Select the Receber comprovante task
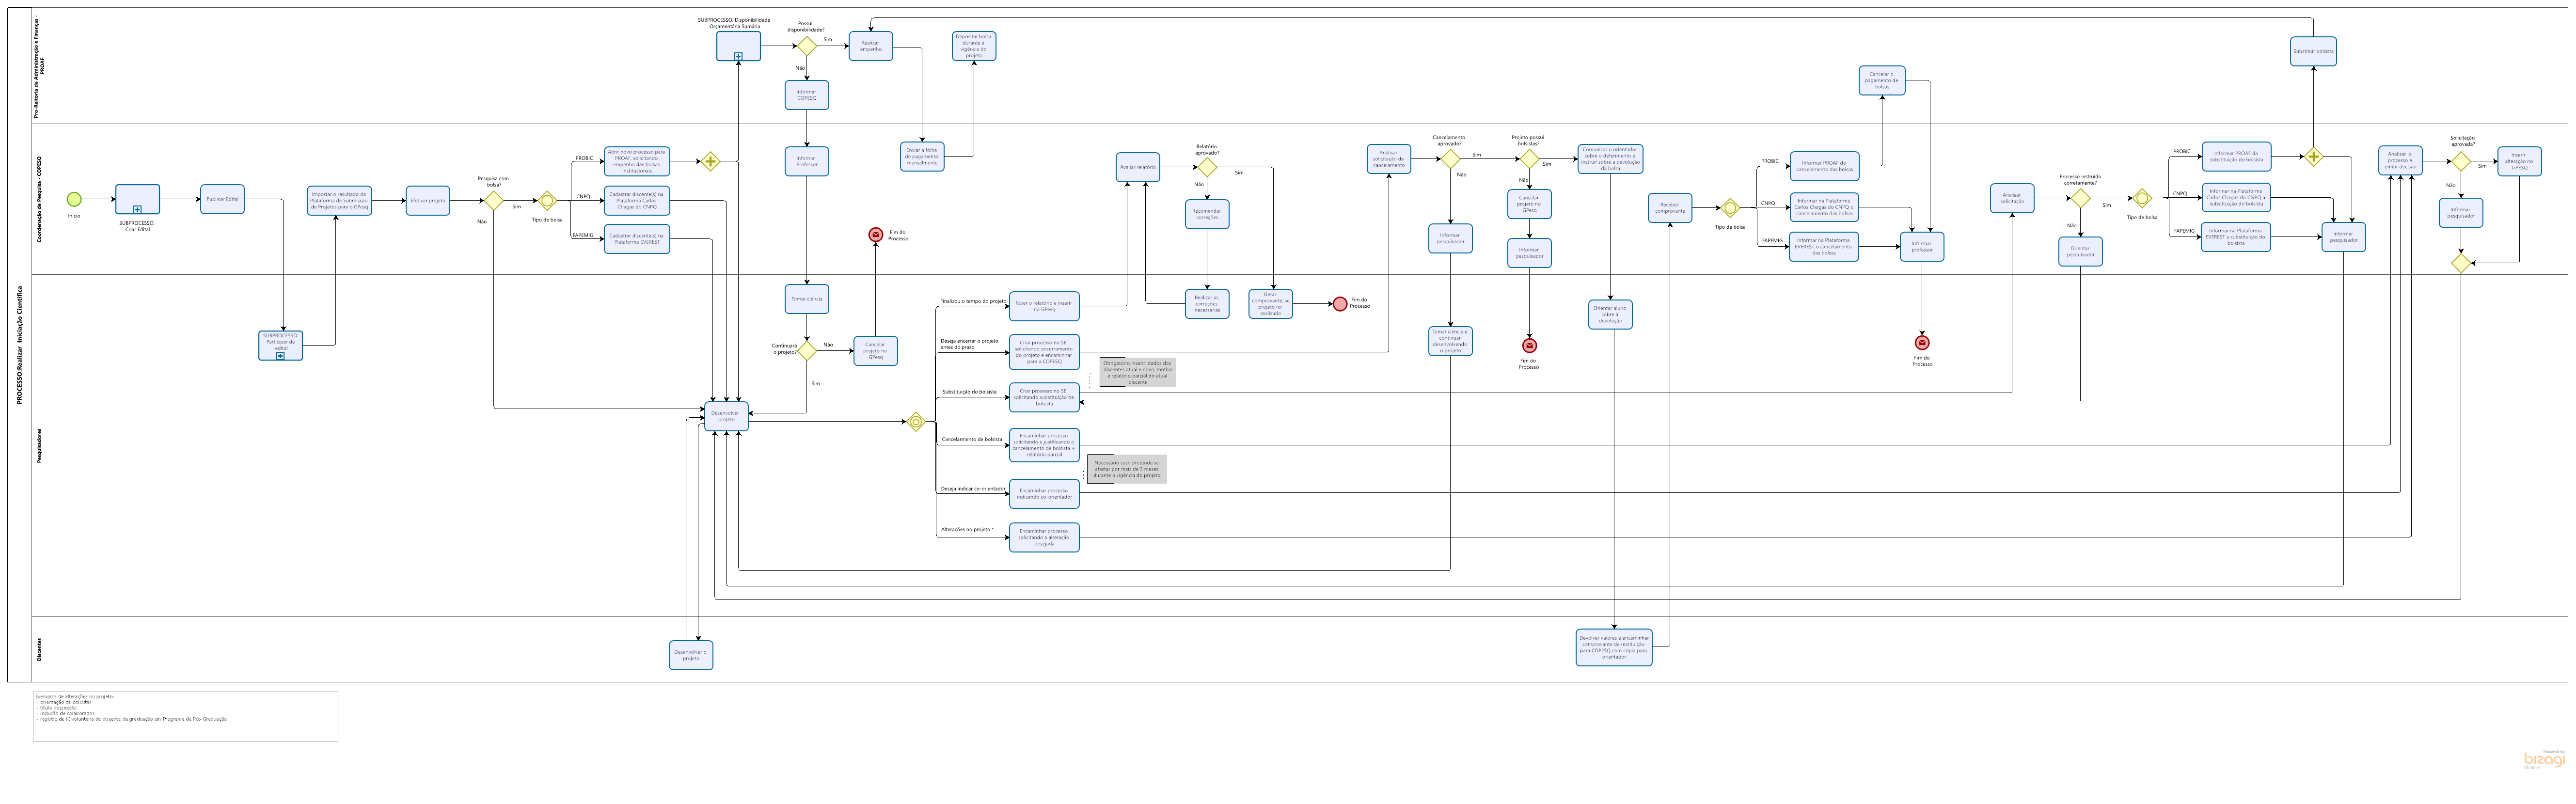2576x804 pixels. pyautogui.click(x=1670, y=208)
